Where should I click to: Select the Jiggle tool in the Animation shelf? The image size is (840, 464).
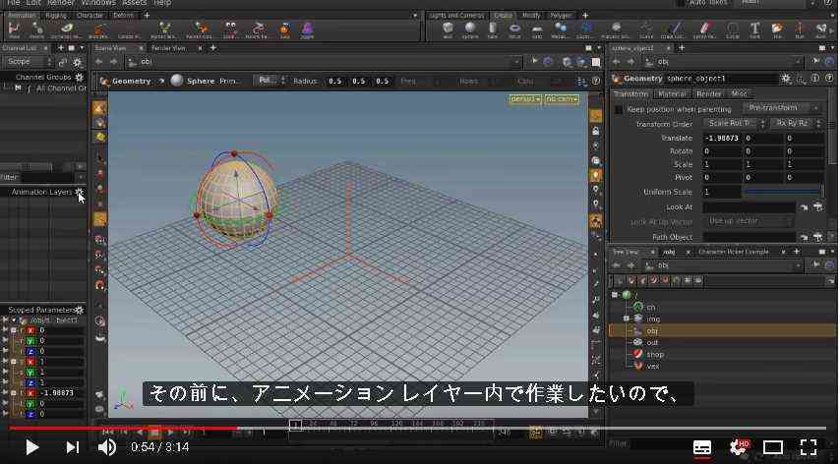[x=307, y=29]
